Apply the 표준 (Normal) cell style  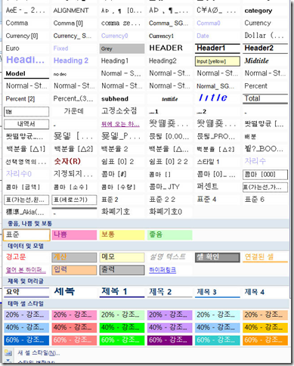coord(26,235)
